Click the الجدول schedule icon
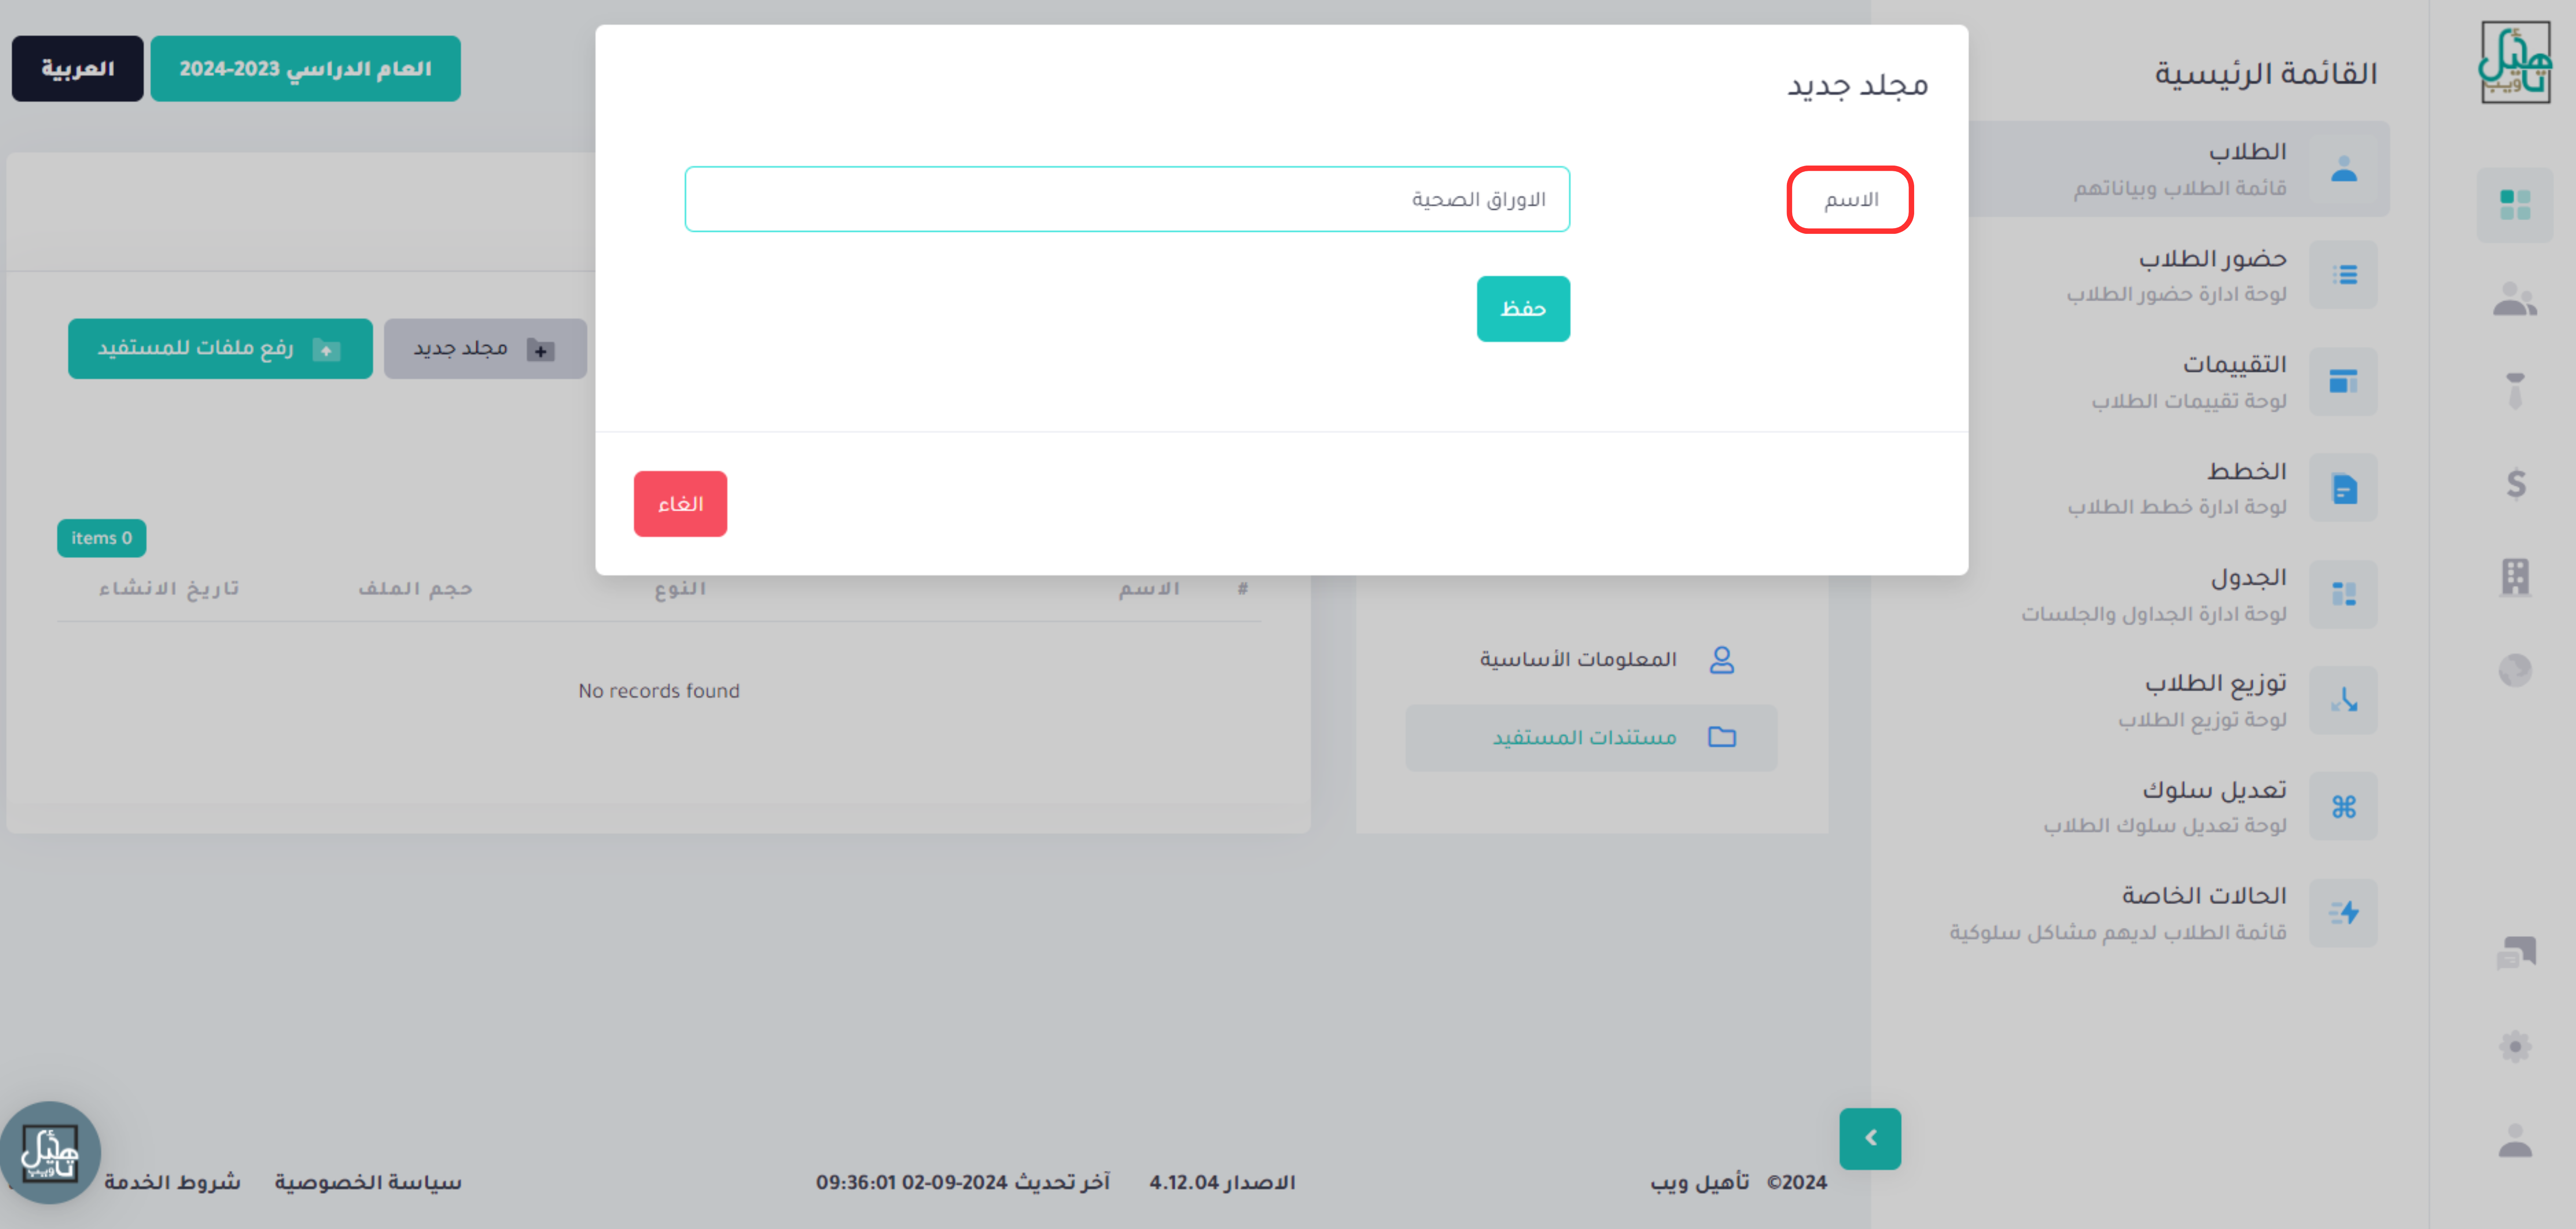 pos(2343,594)
